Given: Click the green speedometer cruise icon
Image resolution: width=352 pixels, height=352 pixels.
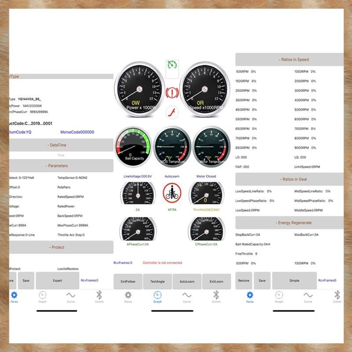Looking at the screenshot, I should coord(172,65).
